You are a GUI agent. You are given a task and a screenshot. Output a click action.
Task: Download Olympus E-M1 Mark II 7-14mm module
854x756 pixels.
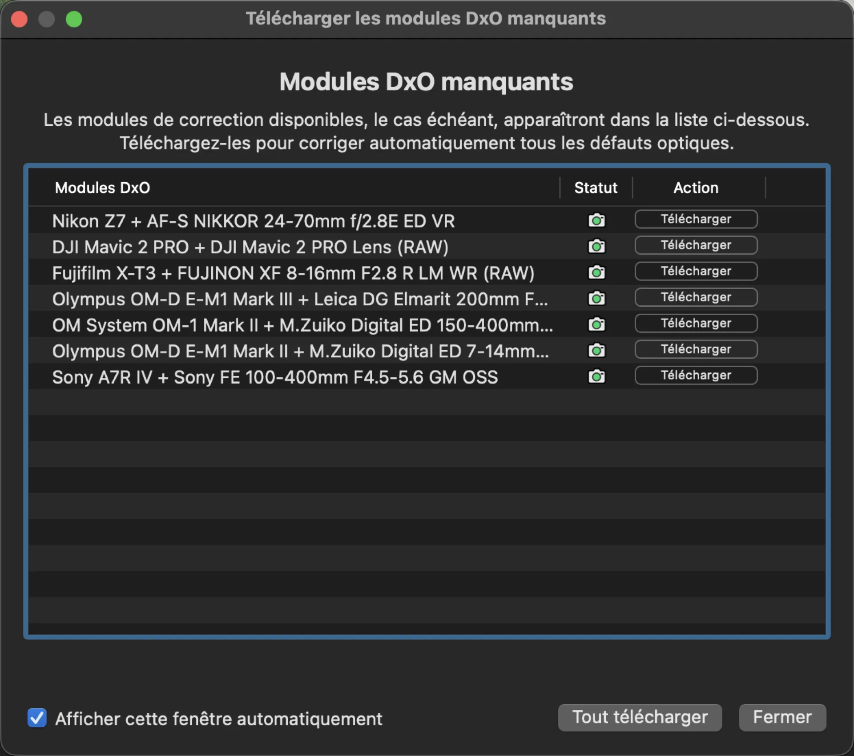[696, 349]
